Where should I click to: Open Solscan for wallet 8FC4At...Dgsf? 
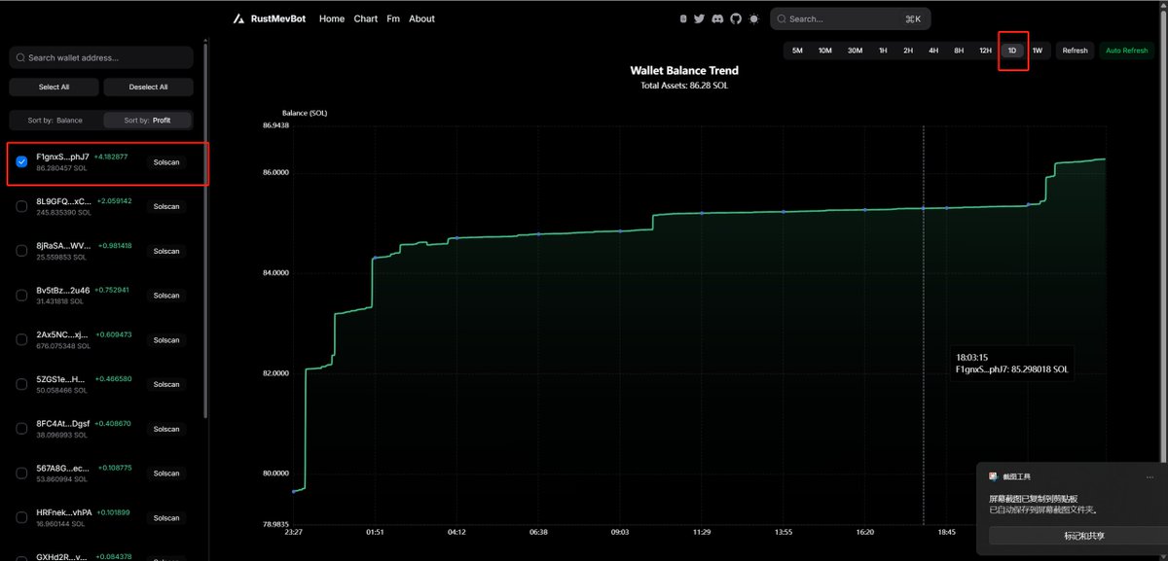coord(167,429)
